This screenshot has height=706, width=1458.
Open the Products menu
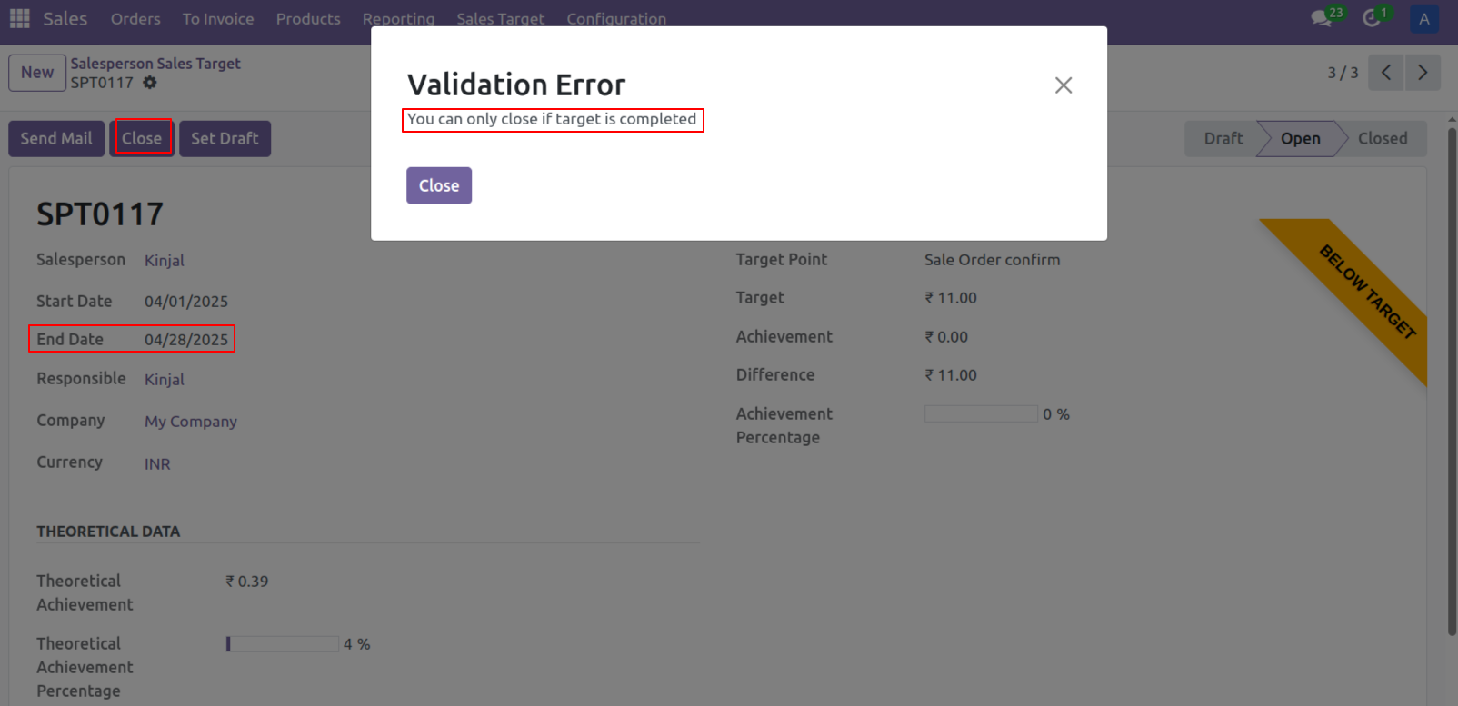pos(308,18)
